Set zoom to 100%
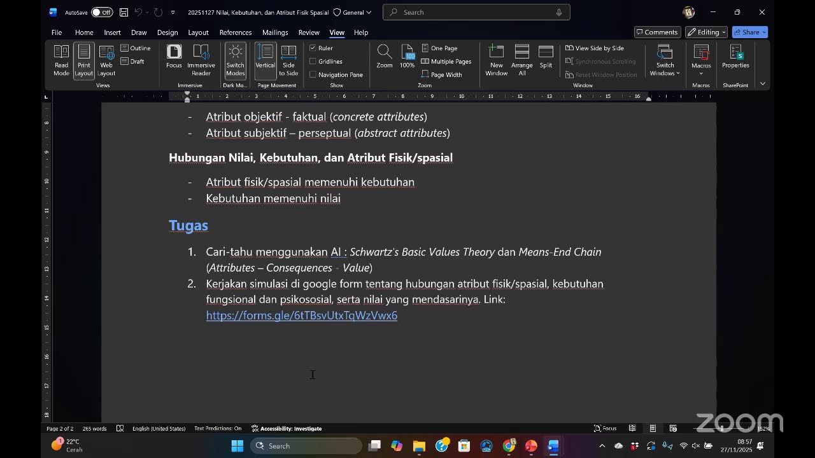The height and width of the screenshot is (458, 815). pyautogui.click(x=407, y=57)
